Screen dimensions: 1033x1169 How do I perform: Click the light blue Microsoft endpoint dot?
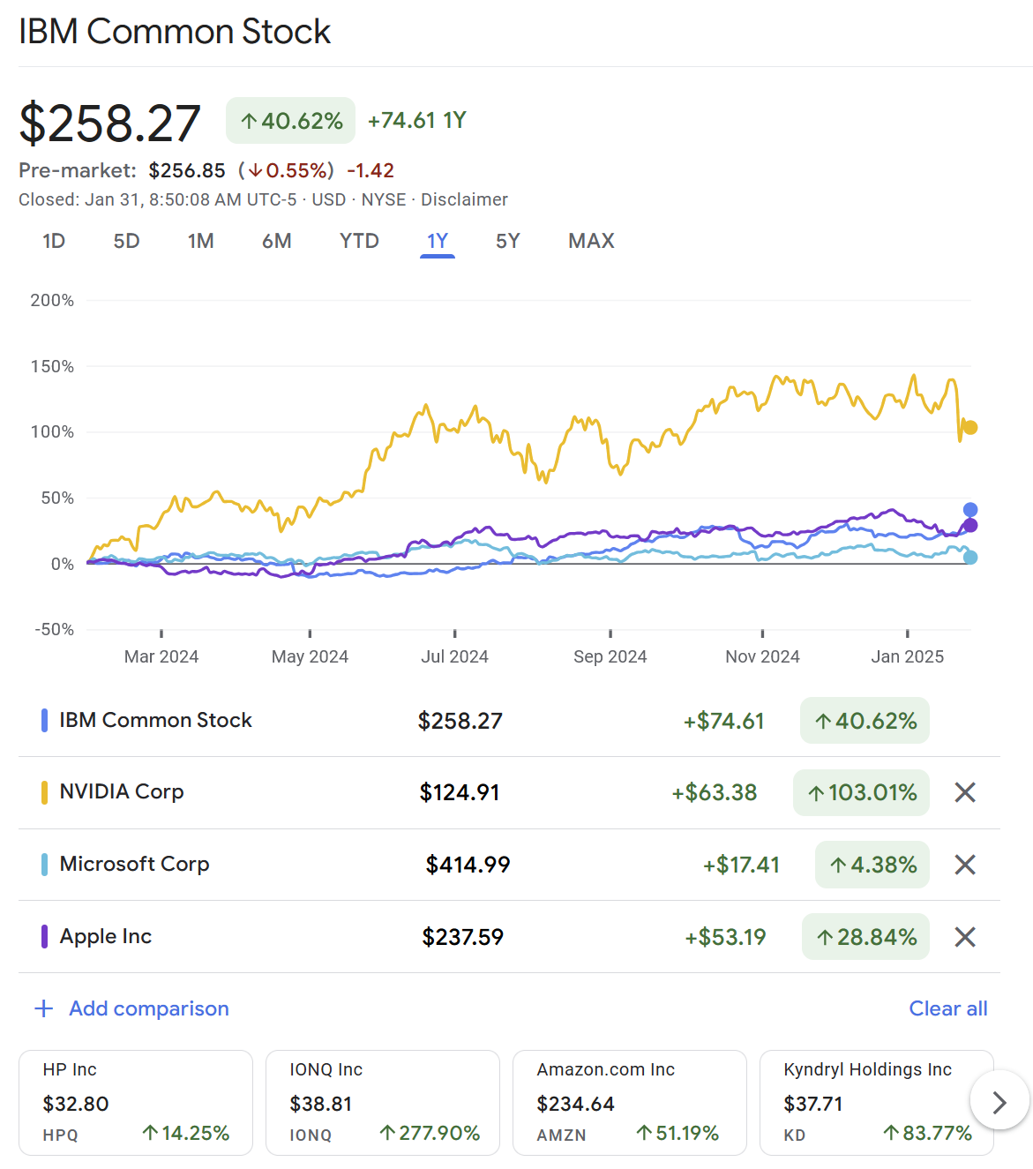tap(970, 558)
